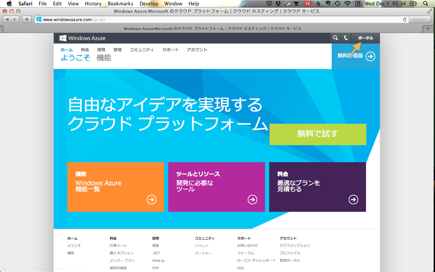The image size is (435, 272).
Task: Click the Windows Azure logo
Action: click(x=83, y=38)
